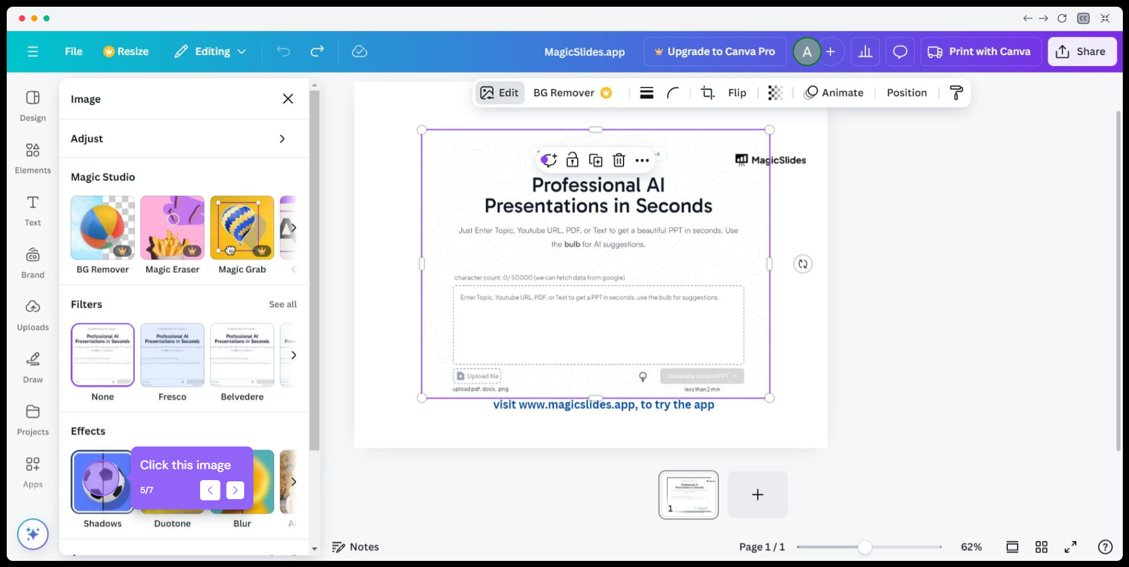
Task: Open the account avatar A
Action: coord(807,52)
